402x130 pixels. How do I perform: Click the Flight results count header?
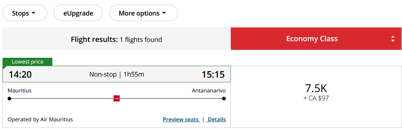(116, 39)
